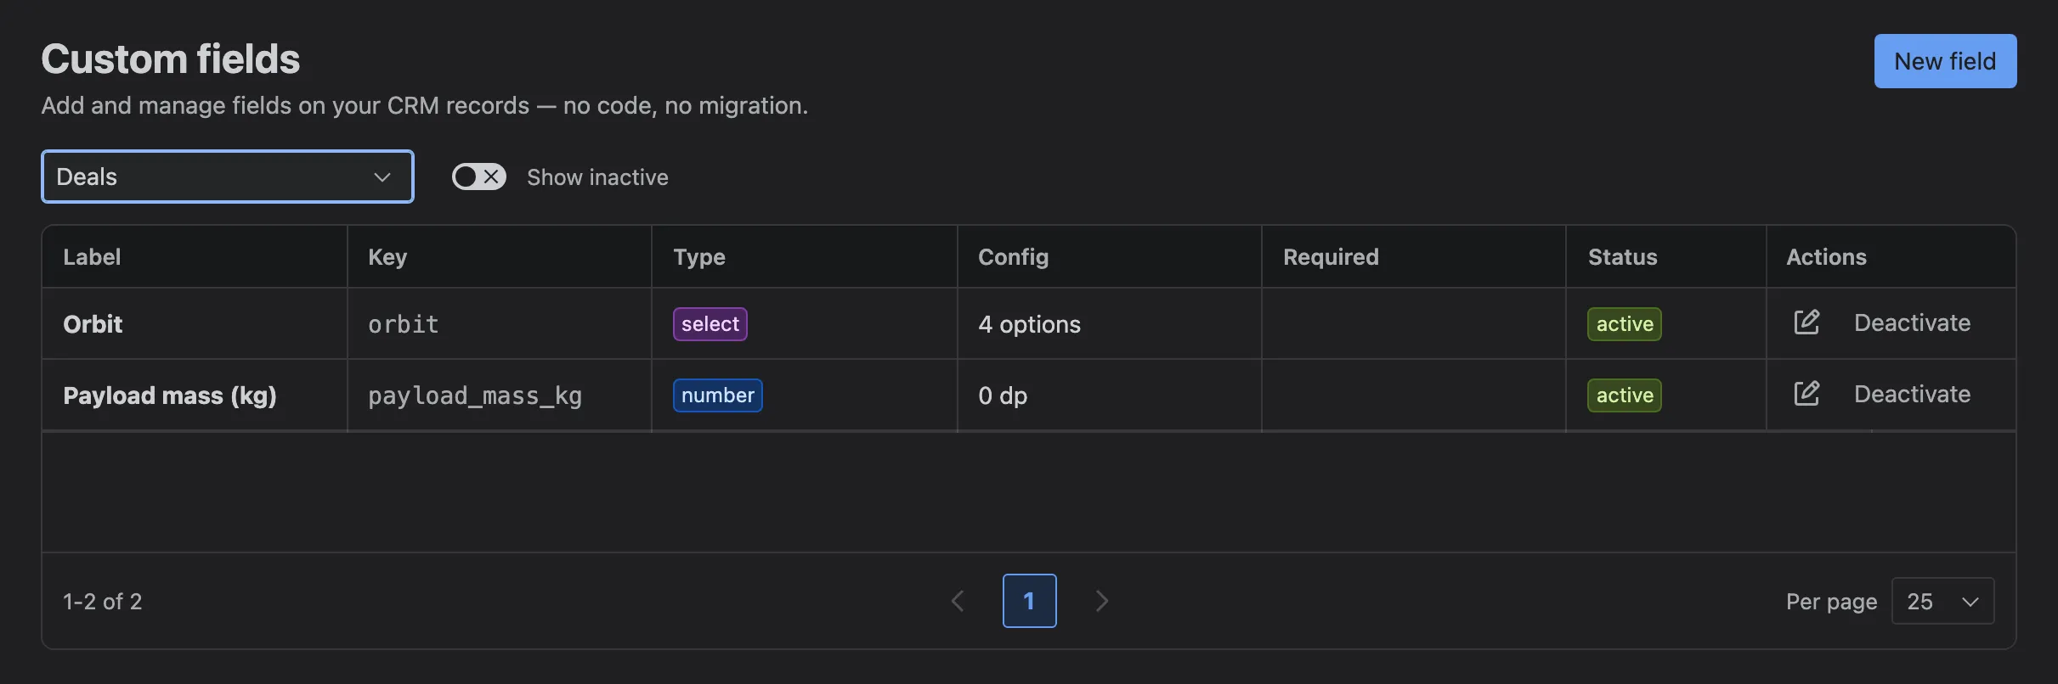Click the Show inactive label
This screenshot has height=684, width=2058.
[597, 177]
